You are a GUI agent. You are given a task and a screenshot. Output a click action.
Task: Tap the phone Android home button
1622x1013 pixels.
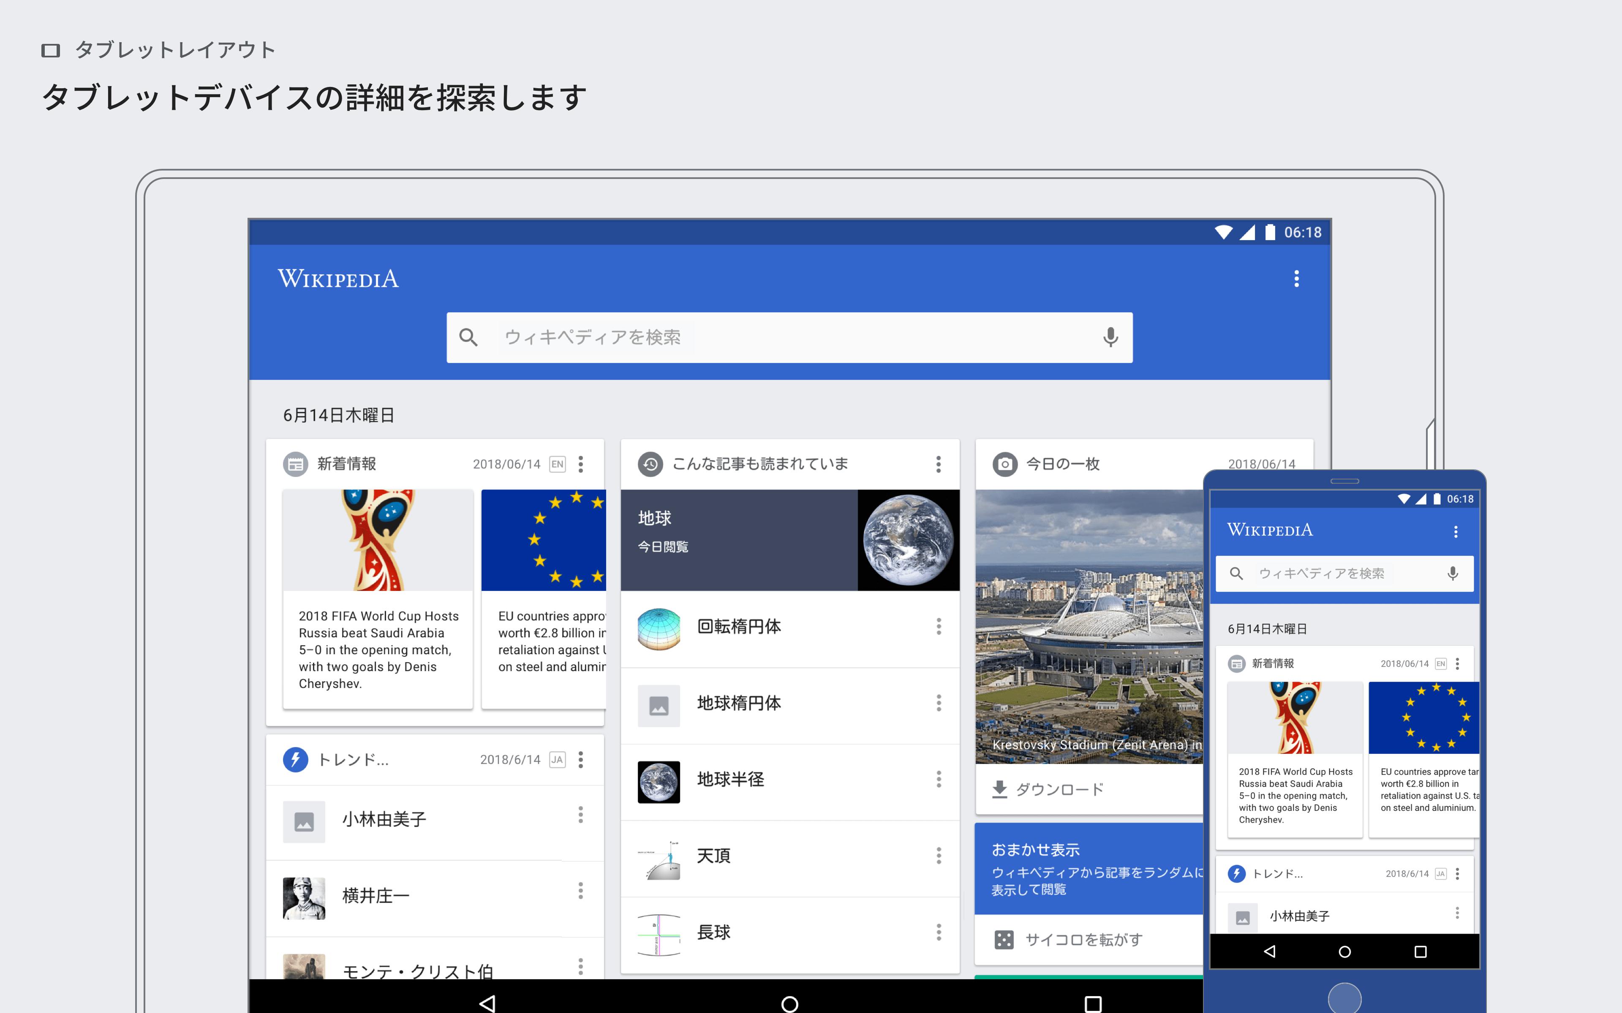tap(1344, 951)
